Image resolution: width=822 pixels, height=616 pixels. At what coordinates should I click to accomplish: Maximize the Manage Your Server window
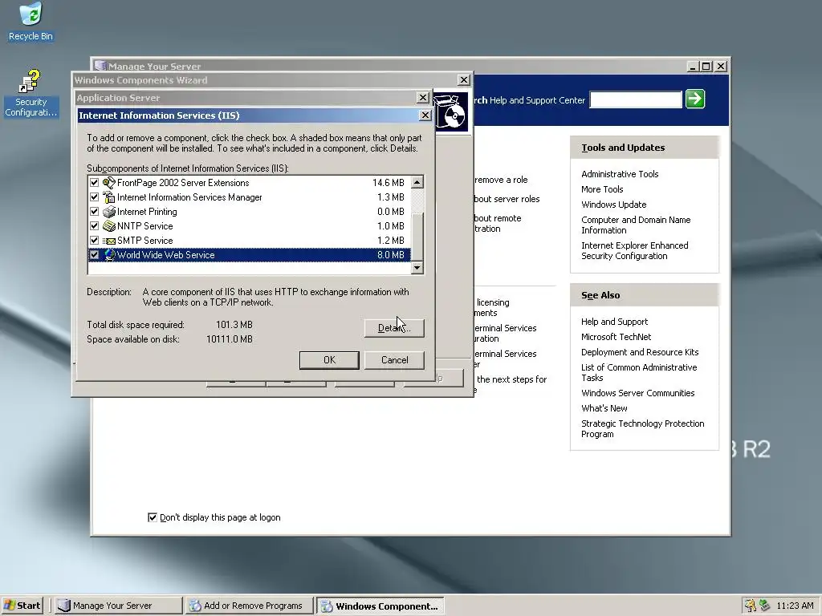pyautogui.click(x=706, y=67)
